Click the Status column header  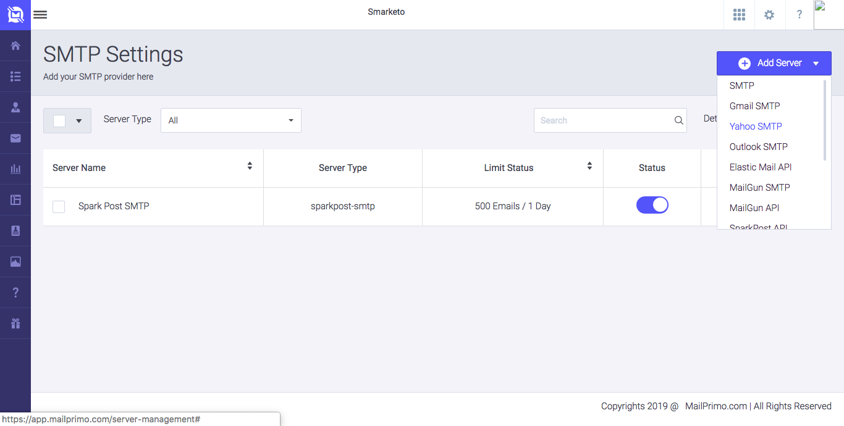652,168
